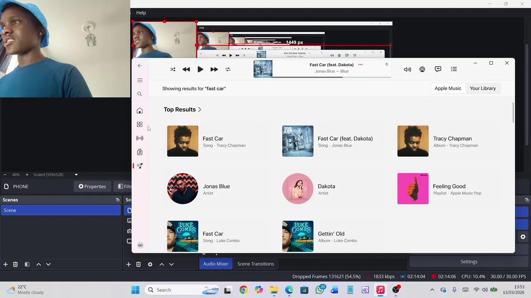Viewport: 531px width, 298px height.
Task: Open AirPlay output options
Action: coord(422,70)
